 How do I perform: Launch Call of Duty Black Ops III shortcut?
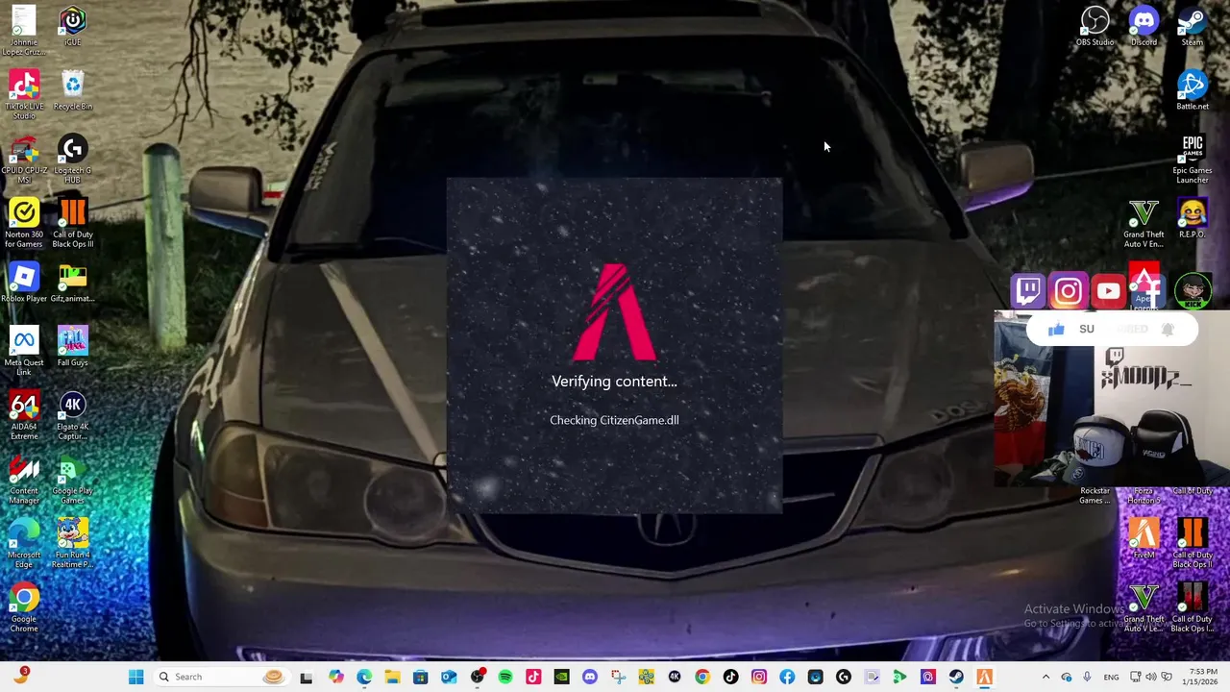72,223
